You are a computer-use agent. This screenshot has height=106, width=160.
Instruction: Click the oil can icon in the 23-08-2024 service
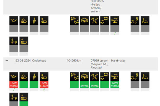[x=14, y=77]
